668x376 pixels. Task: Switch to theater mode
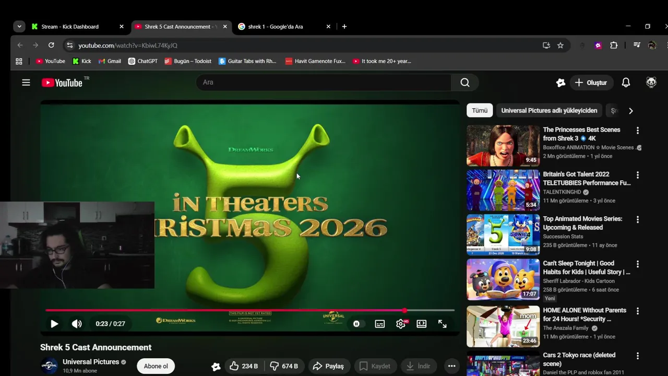pos(422,324)
